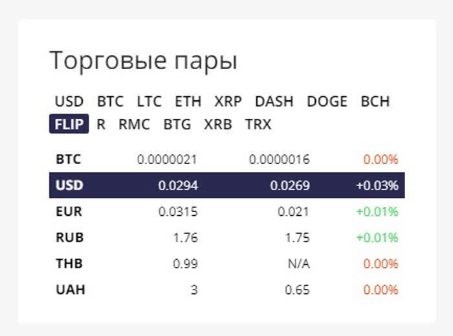Select the THB trading pair row
Viewport: 453px width, 336px height.
pos(226,264)
